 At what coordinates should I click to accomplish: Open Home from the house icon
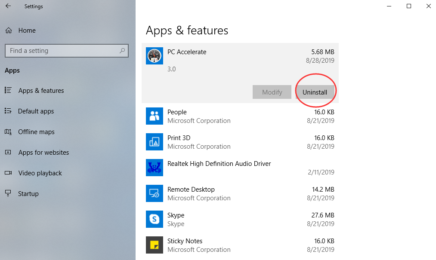[x=9, y=30]
